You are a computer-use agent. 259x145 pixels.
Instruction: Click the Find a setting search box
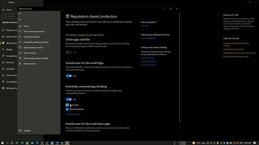(9, 16)
